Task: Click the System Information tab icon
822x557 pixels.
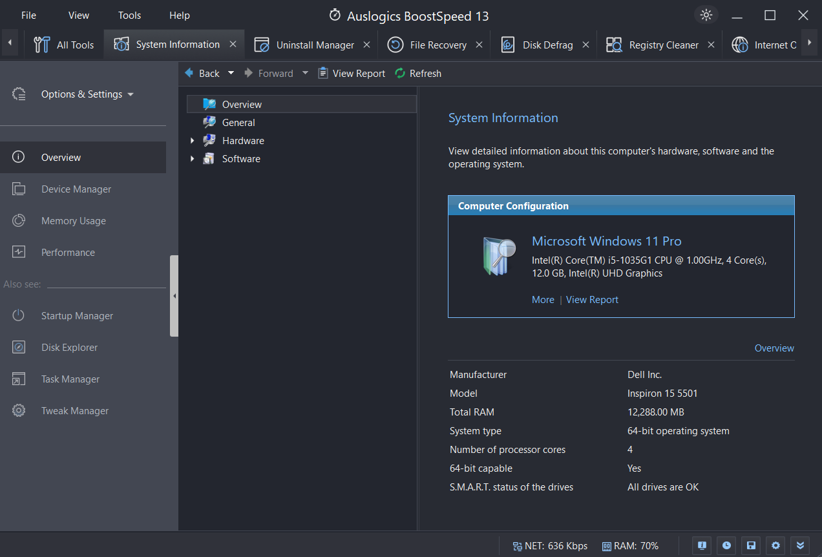Action: 121,44
